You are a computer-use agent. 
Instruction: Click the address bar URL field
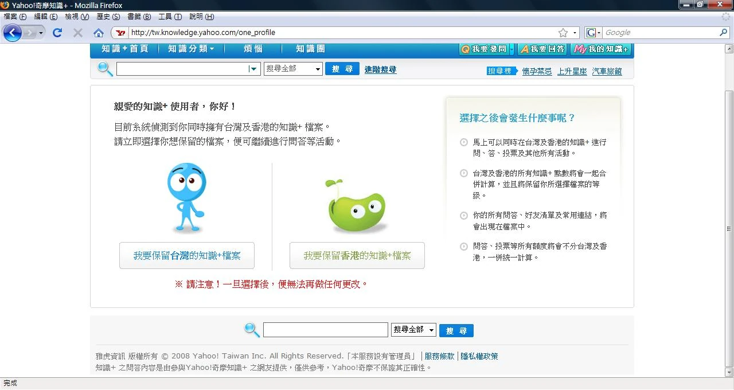pos(343,33)
